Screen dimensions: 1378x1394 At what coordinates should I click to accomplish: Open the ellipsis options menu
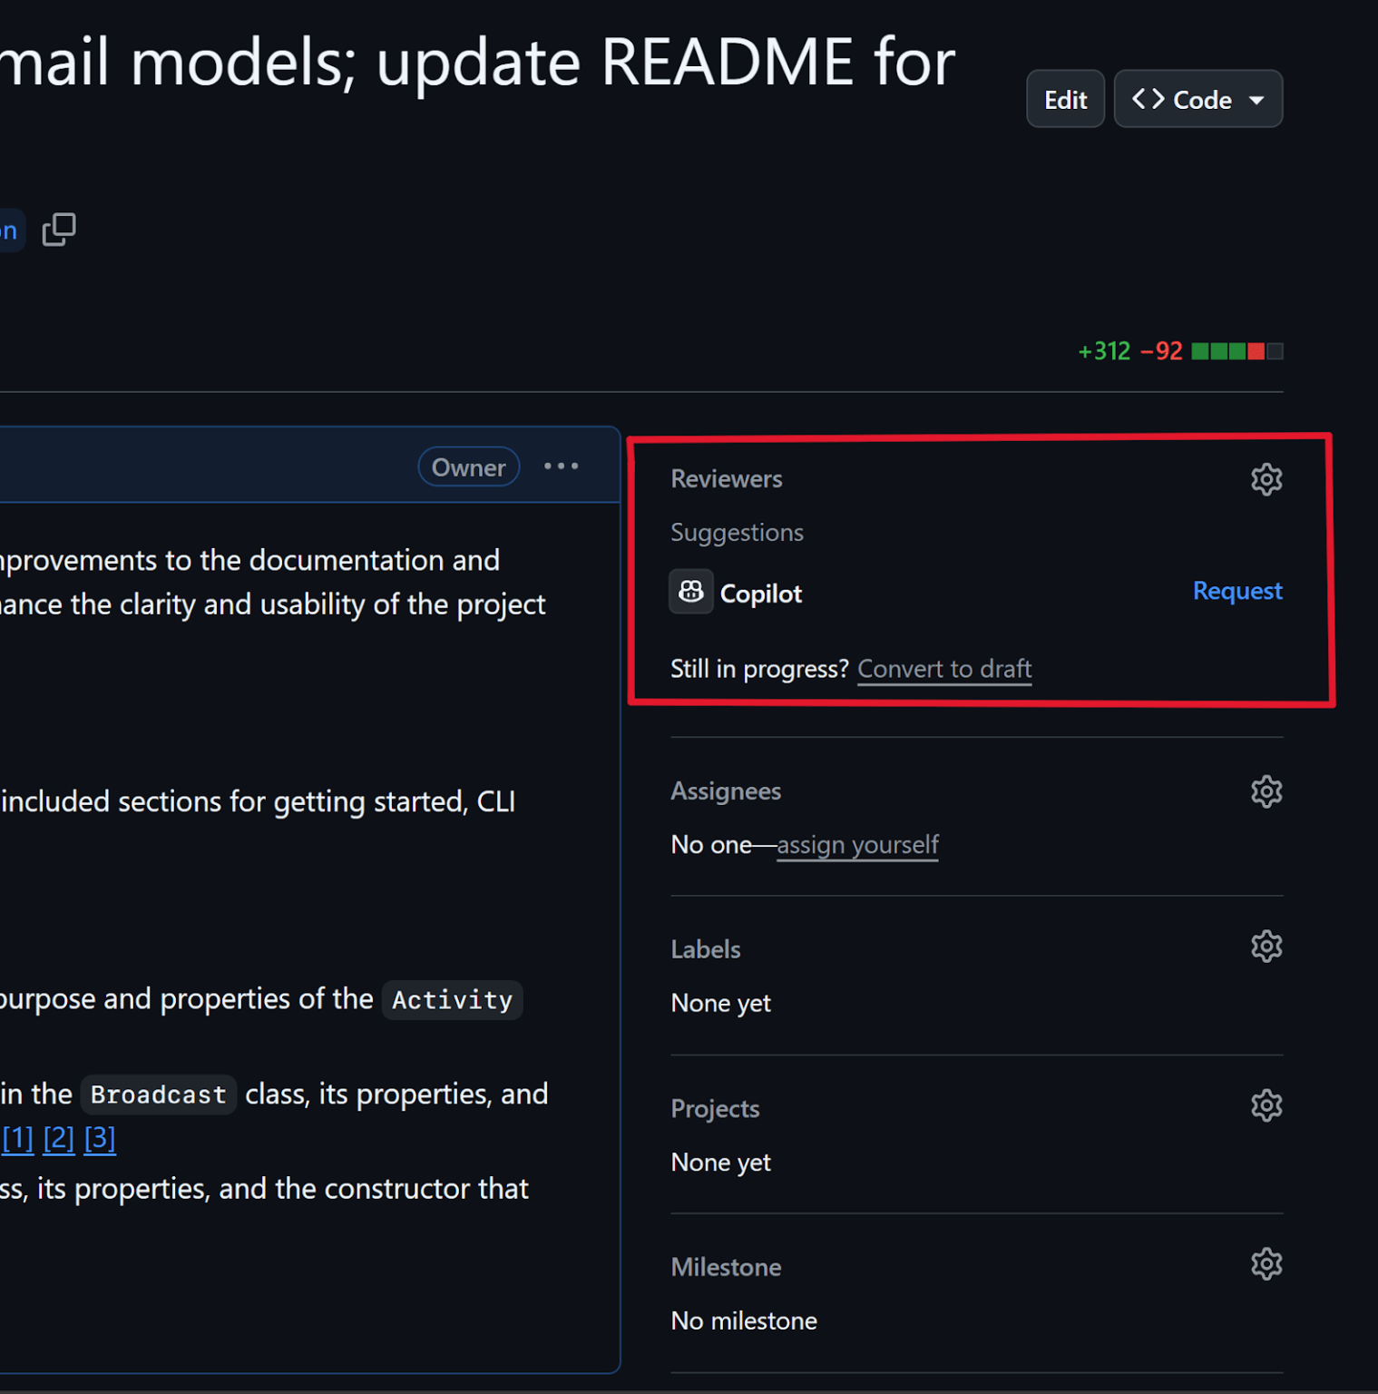point(561,466)
